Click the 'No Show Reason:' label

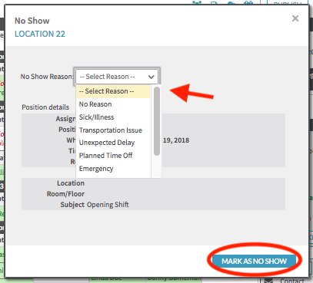tap(47, 77)
